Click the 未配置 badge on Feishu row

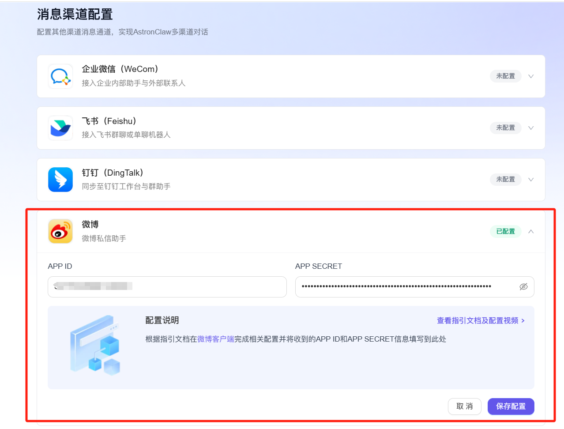(505, 128)
